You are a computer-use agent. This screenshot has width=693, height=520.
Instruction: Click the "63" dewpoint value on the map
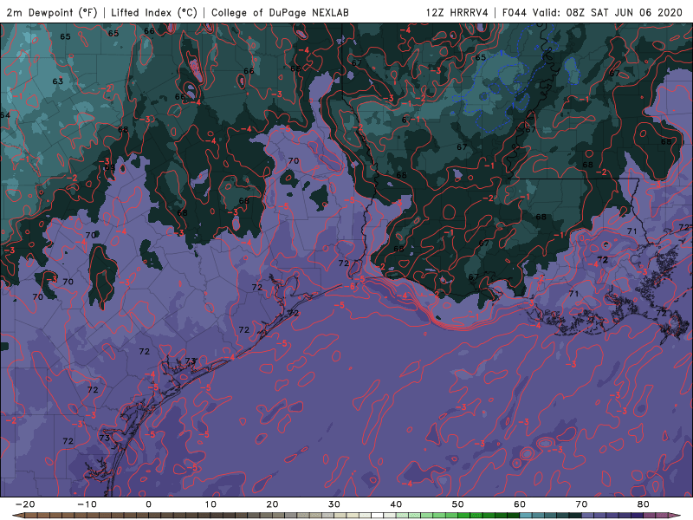coord(58,81)
